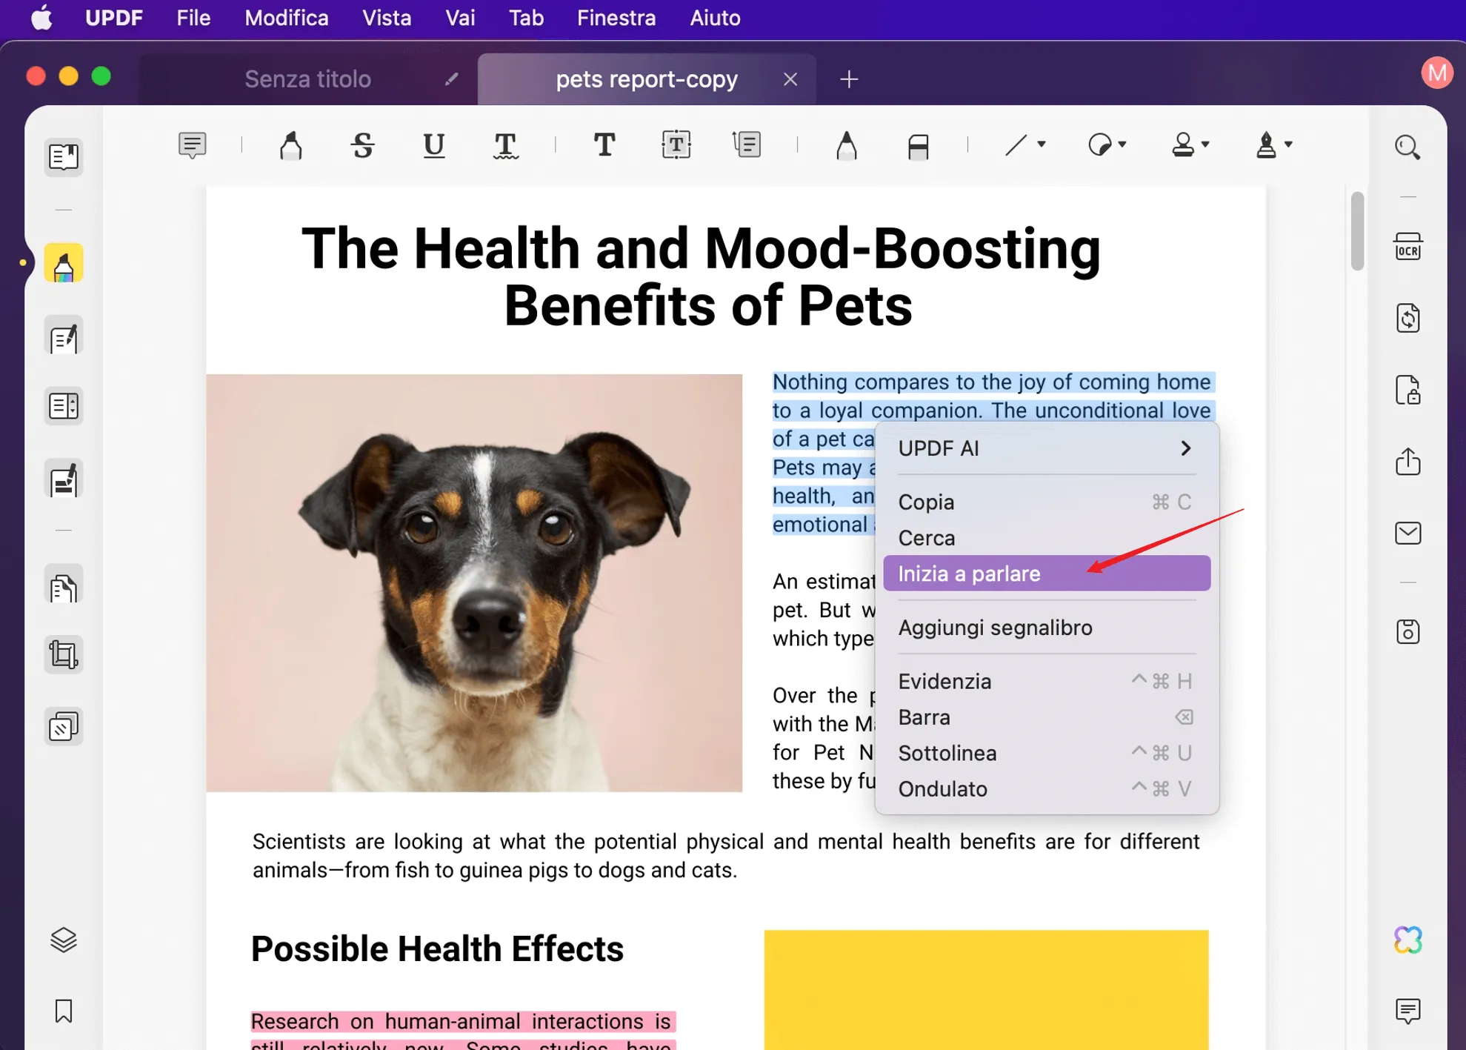This screenshot has height=1050, width=1466.
Task: Open Evidenzia submenu in context menu
Action: pos(946,681)
